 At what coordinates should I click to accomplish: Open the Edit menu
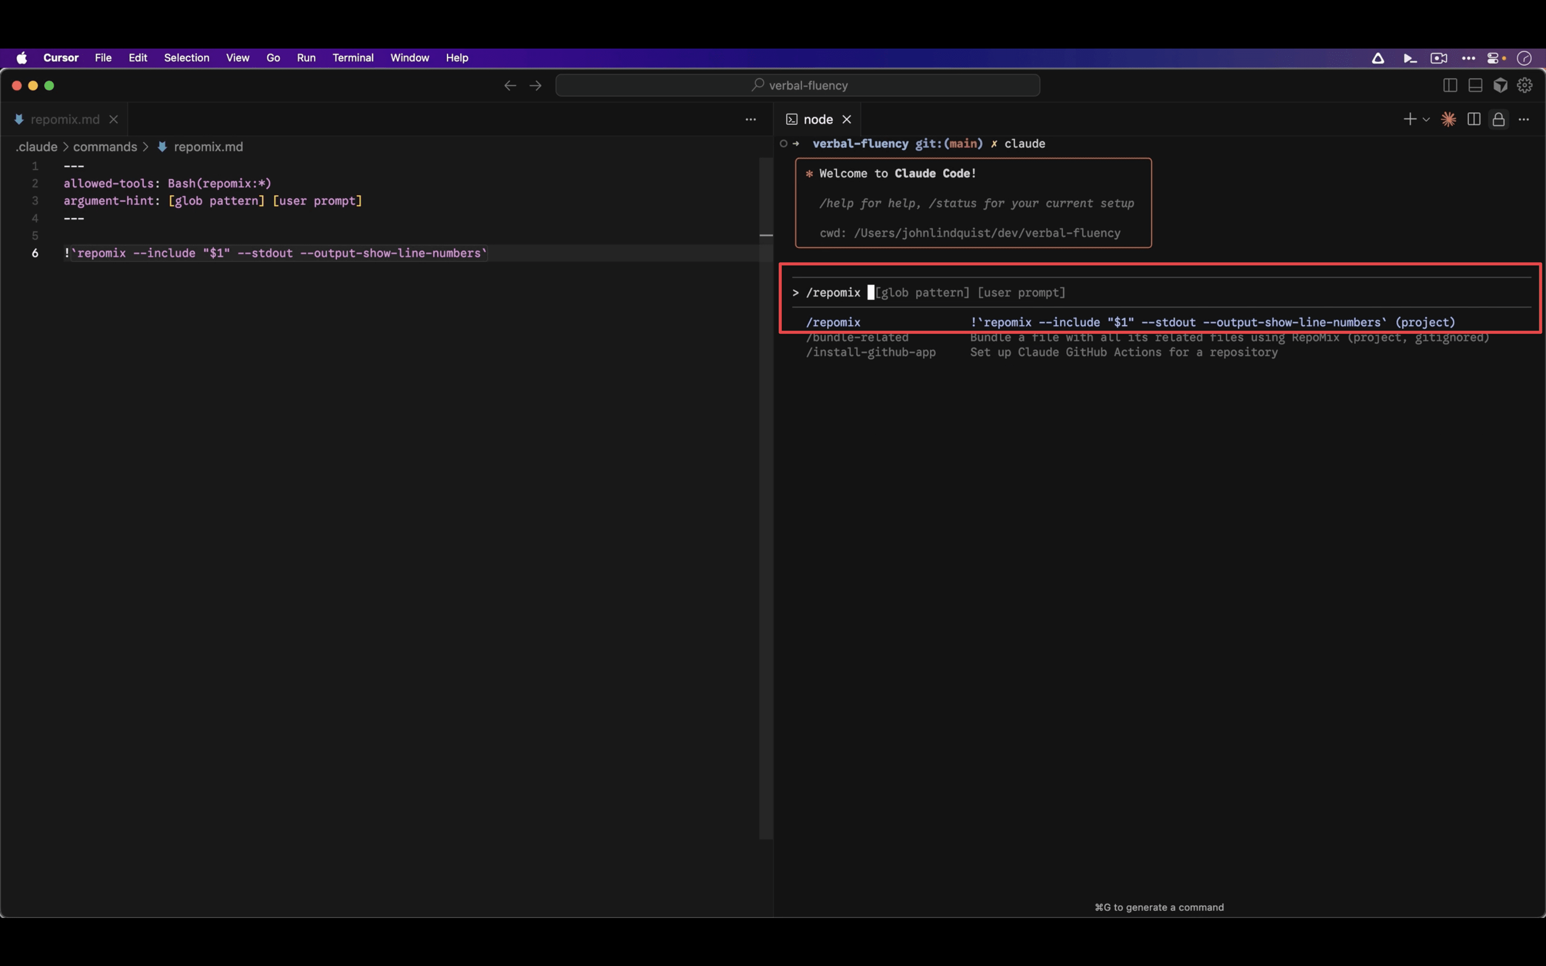(138, 58)
